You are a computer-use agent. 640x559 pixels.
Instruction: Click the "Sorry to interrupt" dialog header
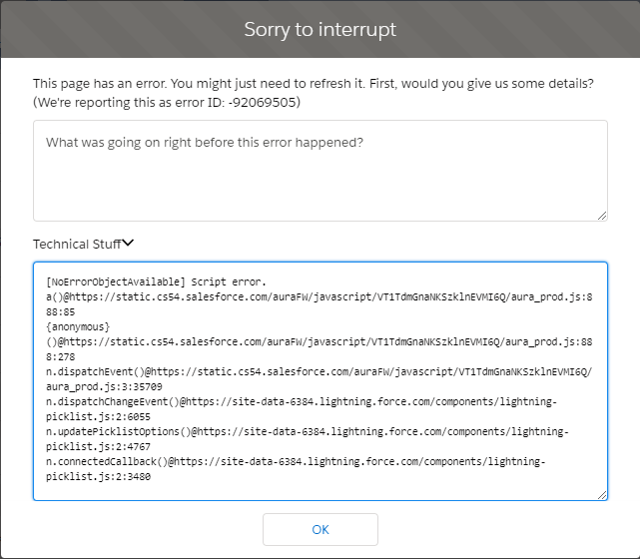[320, 29]
